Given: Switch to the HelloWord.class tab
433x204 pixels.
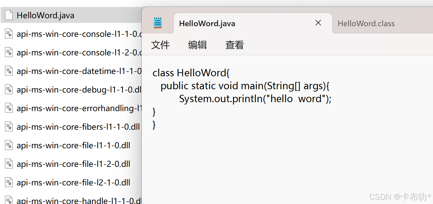Looking at the screenshot, I should point(366,23).
